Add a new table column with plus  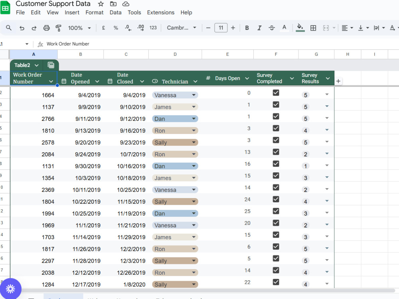(x=338, y=81)
